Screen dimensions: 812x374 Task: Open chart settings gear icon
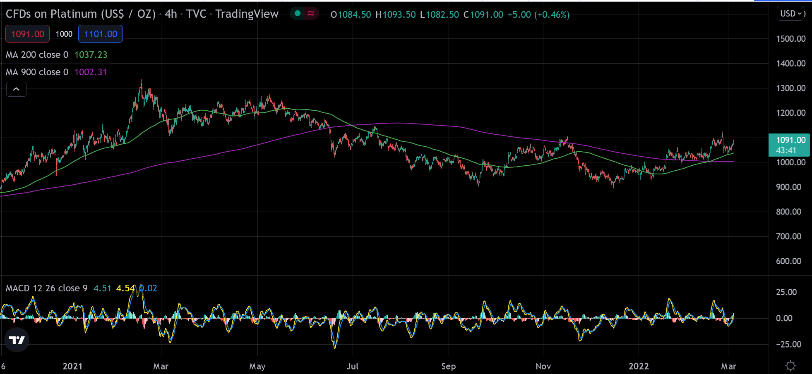(790, 366)
